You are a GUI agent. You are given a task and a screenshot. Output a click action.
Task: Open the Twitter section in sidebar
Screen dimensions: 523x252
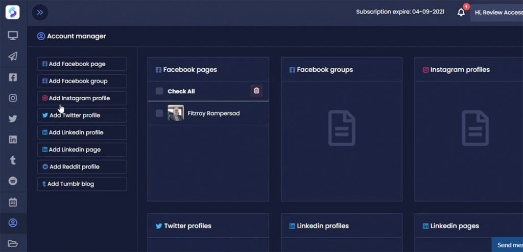coord(13,119)
